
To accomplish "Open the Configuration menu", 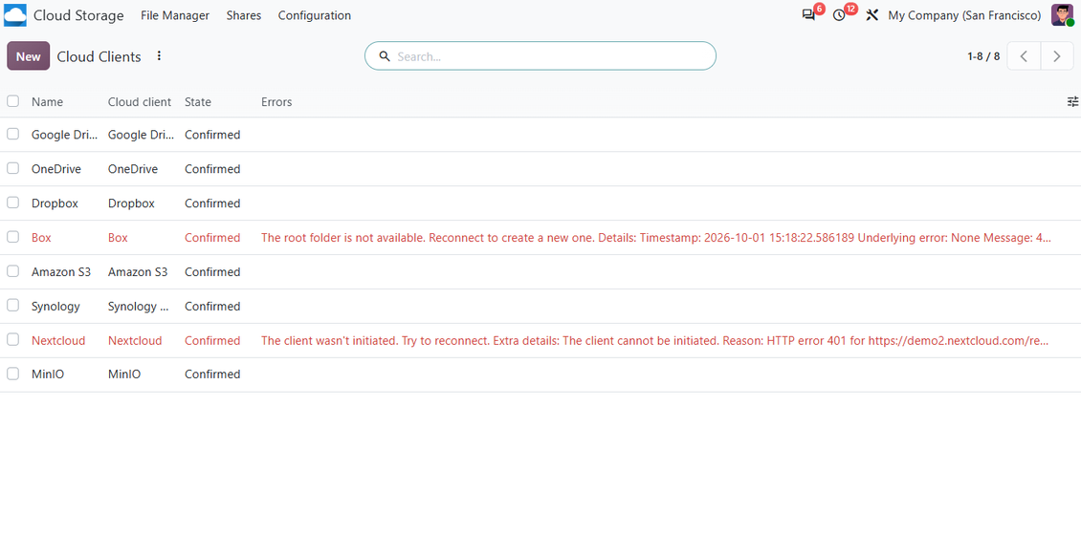I will 315,15.
